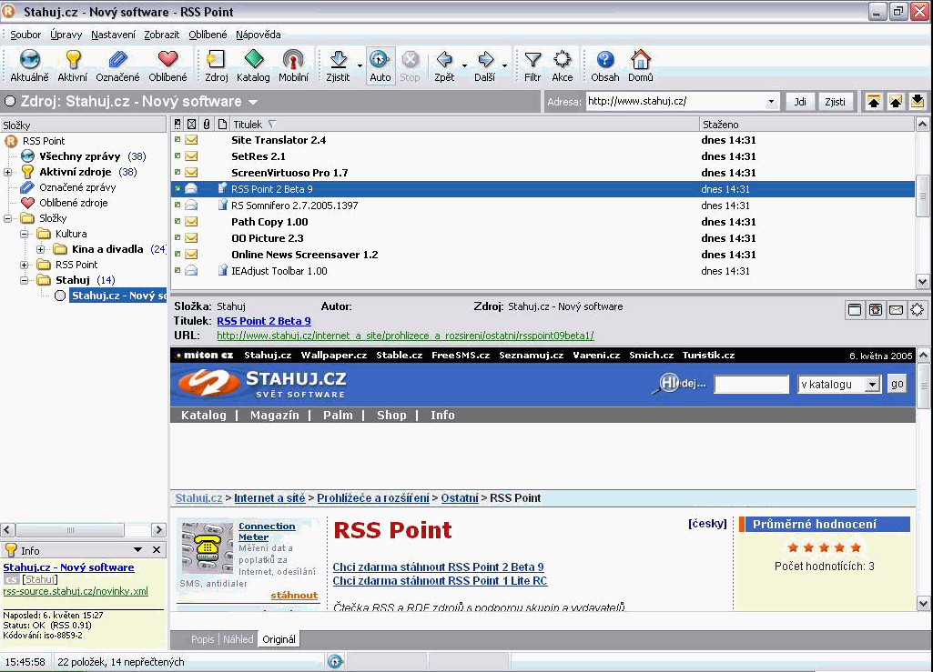933x672 pixels.
Task: Open the Úpravy menu
Action: click(66, 35)
